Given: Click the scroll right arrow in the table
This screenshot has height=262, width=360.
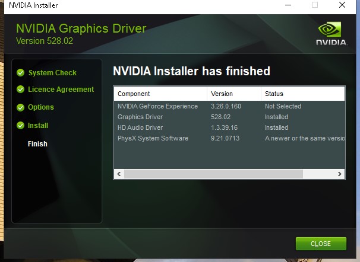Looking at the screenshot, I should (340, 174).
